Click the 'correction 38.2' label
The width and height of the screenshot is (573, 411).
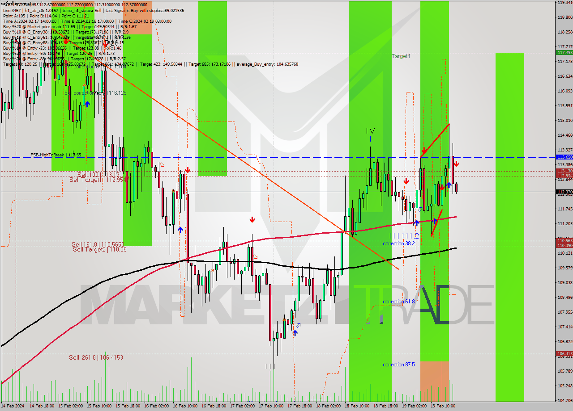(399, 243)
